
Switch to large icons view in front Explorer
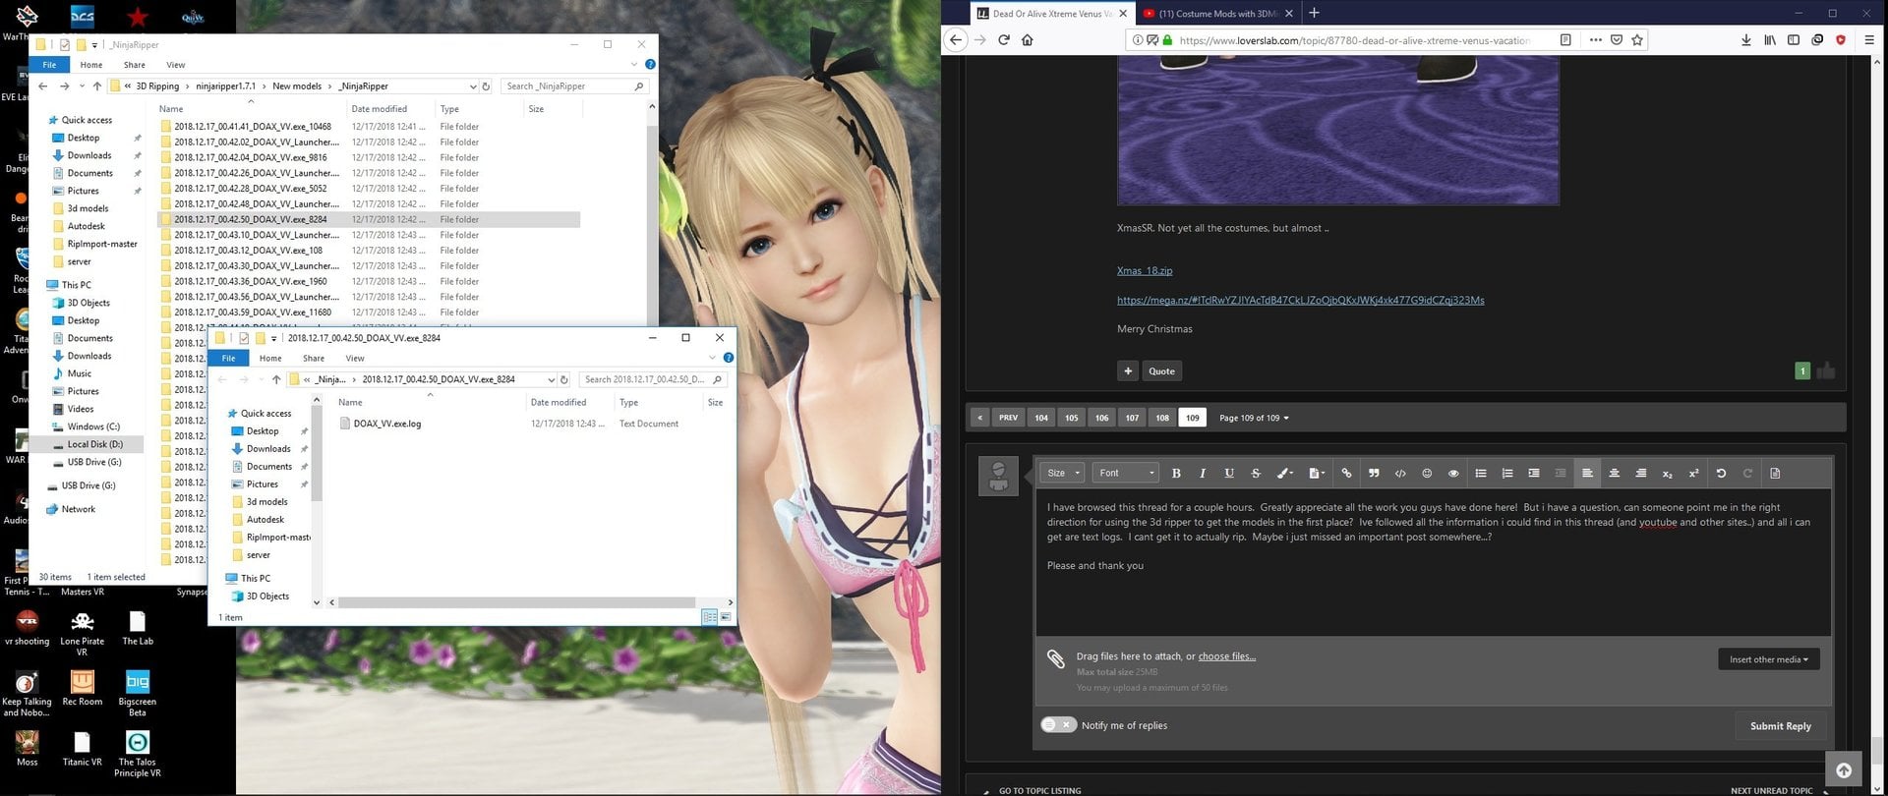click(x=726, y=617)
